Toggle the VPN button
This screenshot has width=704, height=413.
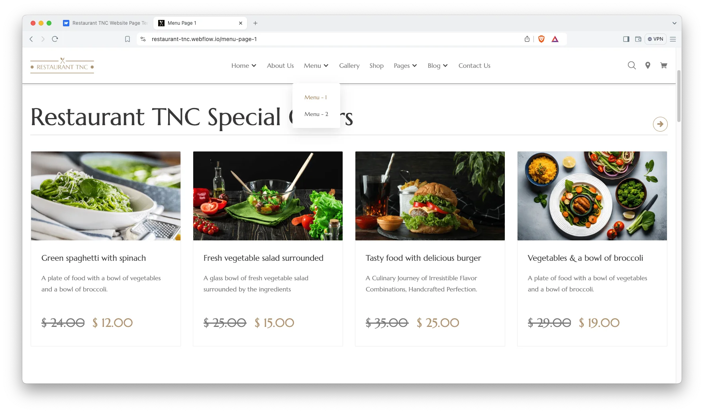pyautogui.click(x=655, y=39)
